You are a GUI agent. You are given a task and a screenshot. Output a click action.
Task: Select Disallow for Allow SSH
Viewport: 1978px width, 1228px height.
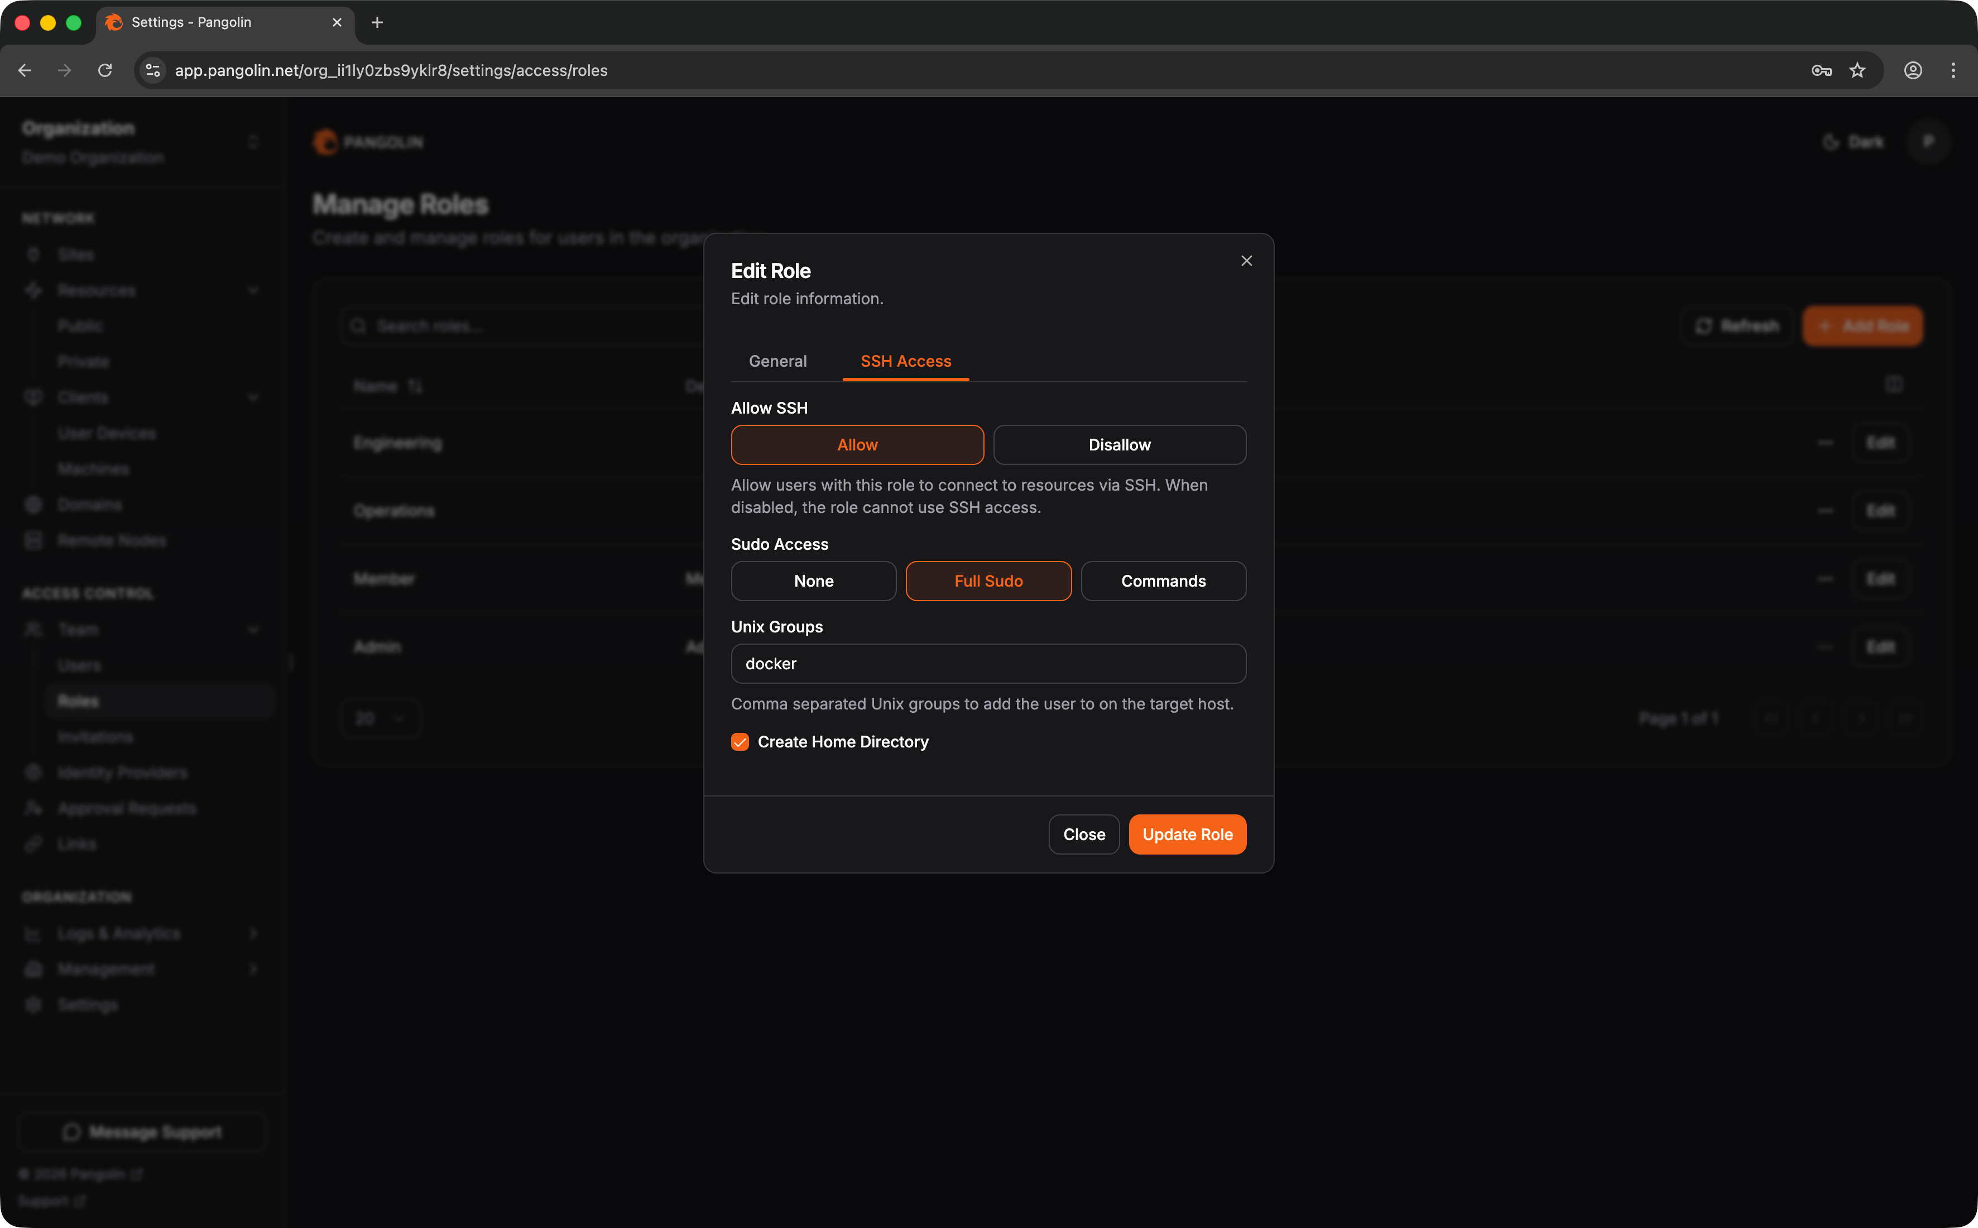tap(1119, 445)
